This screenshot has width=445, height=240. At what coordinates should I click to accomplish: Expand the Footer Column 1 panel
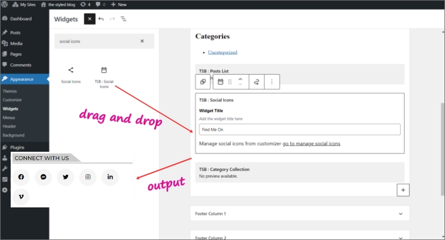(x=400, y=214)
